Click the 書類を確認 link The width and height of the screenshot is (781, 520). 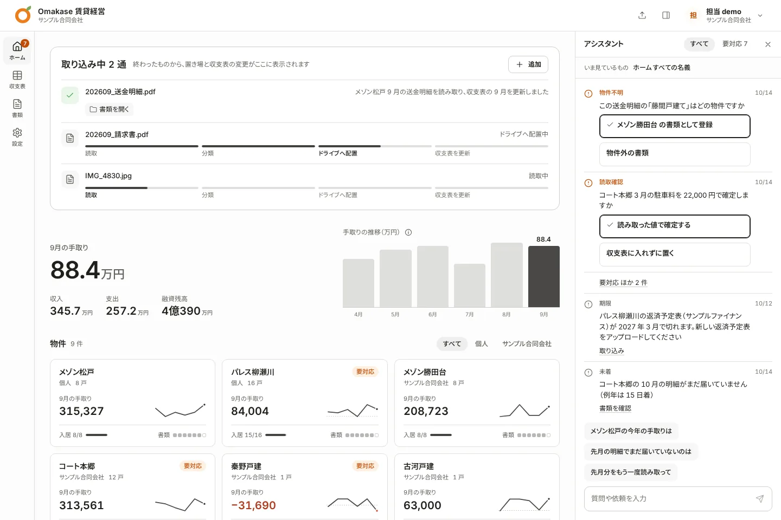pos(615,408)
